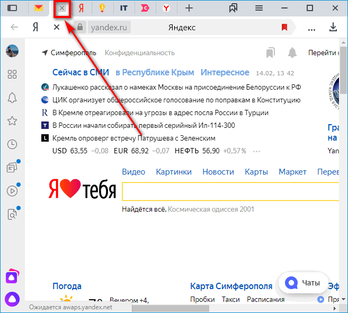Go back with the left arrow
This screenshot has height=313, width=348.
pos(14,27)
